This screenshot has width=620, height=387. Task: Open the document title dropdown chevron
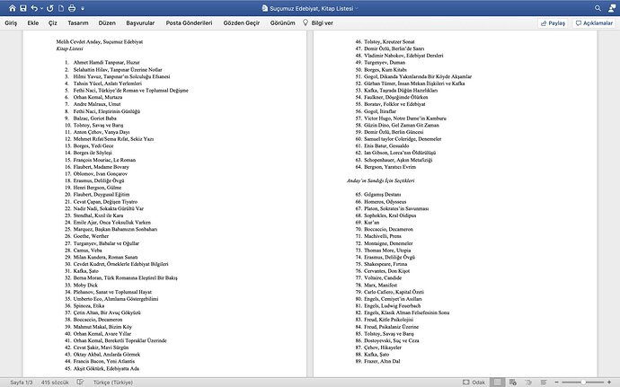coord(357,8)
